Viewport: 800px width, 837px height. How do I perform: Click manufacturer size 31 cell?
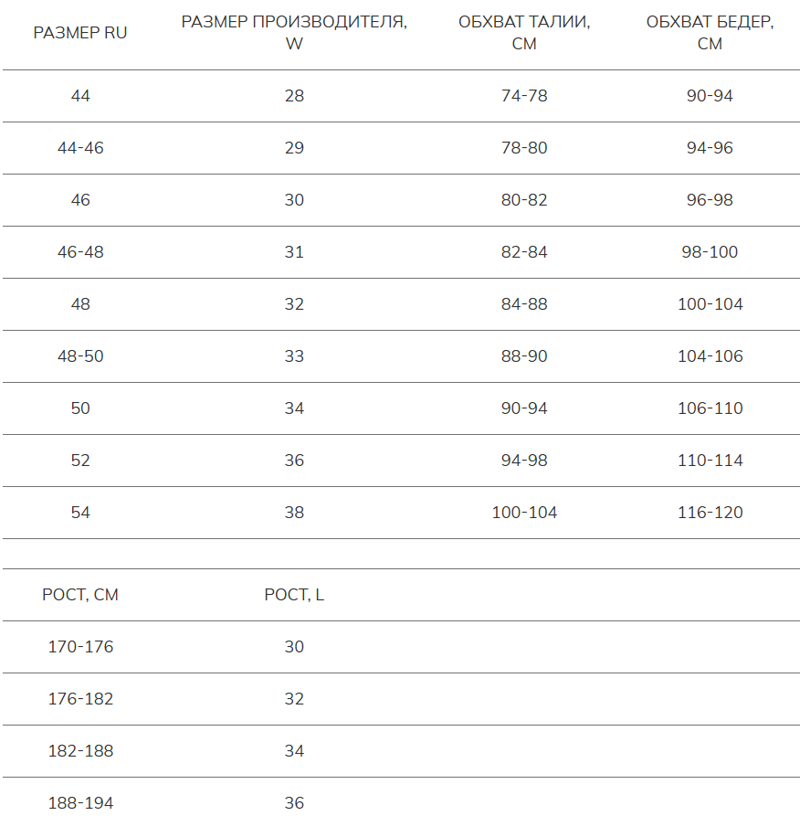pyautogui.click(x=294, y=252)
